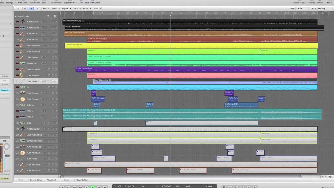This screenshot has width=334, height=188.
Task: Mute the MASS L track
Action: click(53, 111)
